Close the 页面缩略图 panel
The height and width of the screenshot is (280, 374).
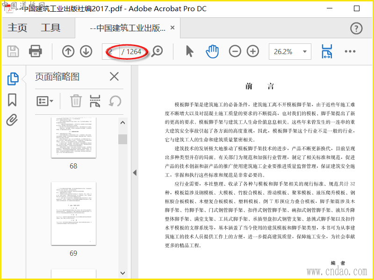tap(114, 77)
